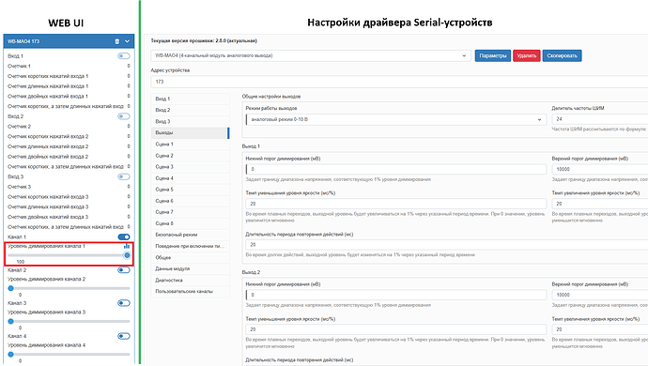Open history chart icon for channel 1 dimming
The image size is (648, 366).
point(127,246)
